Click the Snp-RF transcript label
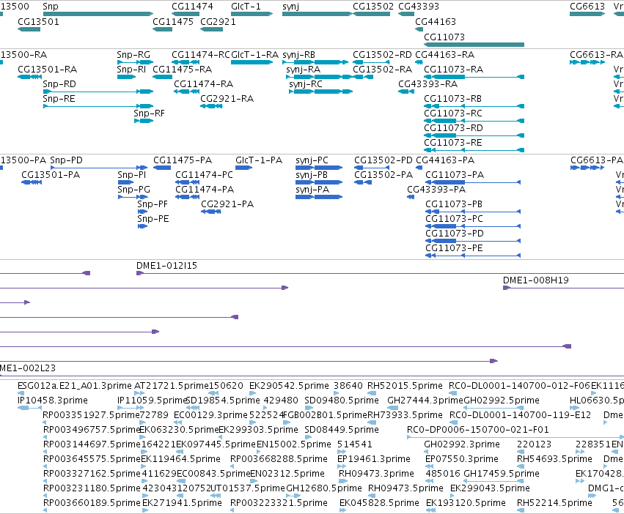This screenshot has height=514, width=624. [x=150, y=113]
